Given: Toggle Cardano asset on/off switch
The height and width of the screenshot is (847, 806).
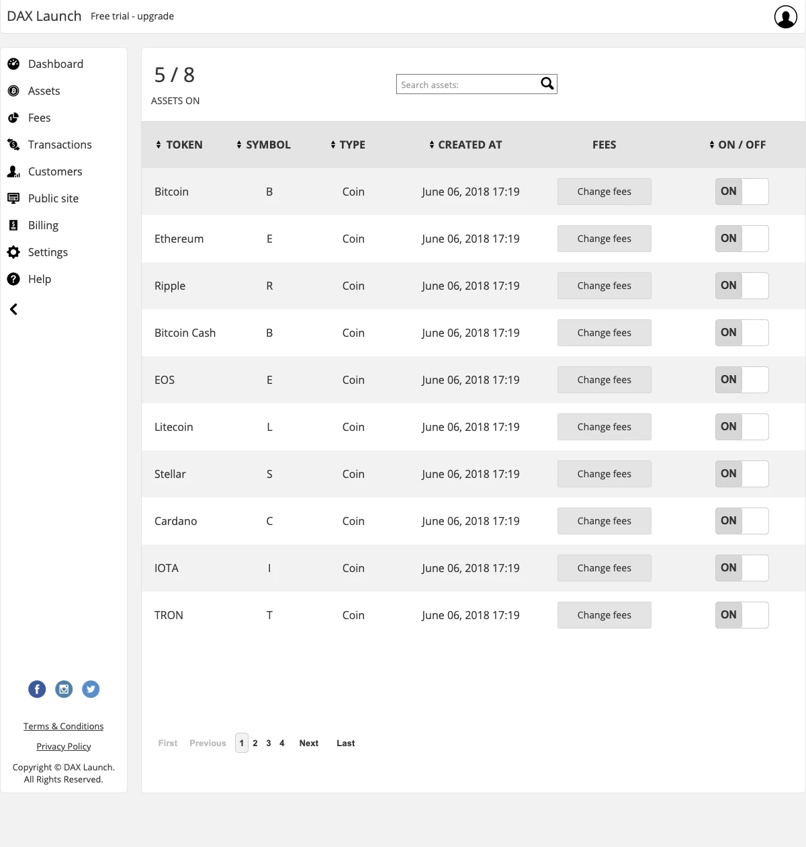Looking at the screenshot, I should coord(742,521).
